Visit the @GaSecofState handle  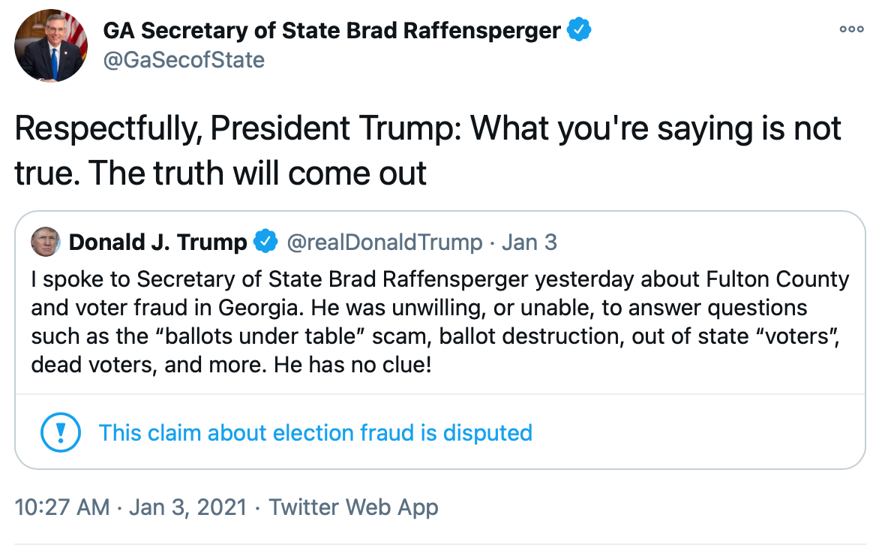pyautogui.click(x=184, y=59)
